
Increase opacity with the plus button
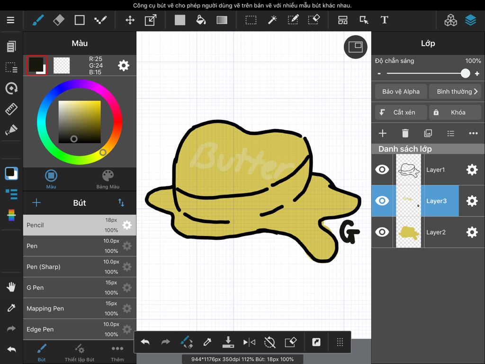[x=477, y=73]
